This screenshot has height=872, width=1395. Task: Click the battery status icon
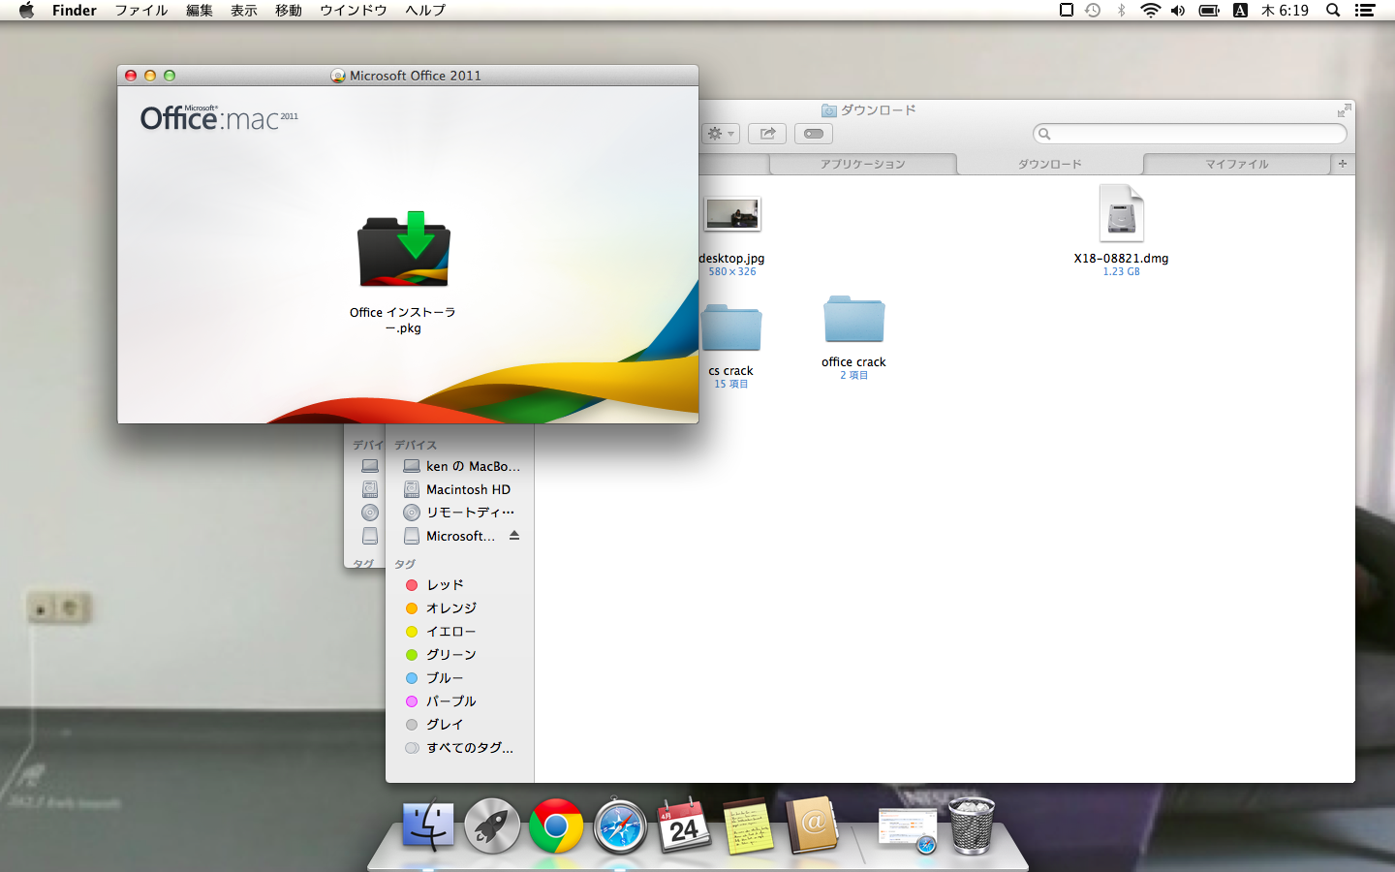pyautogui.click(x=1209, y=11)
